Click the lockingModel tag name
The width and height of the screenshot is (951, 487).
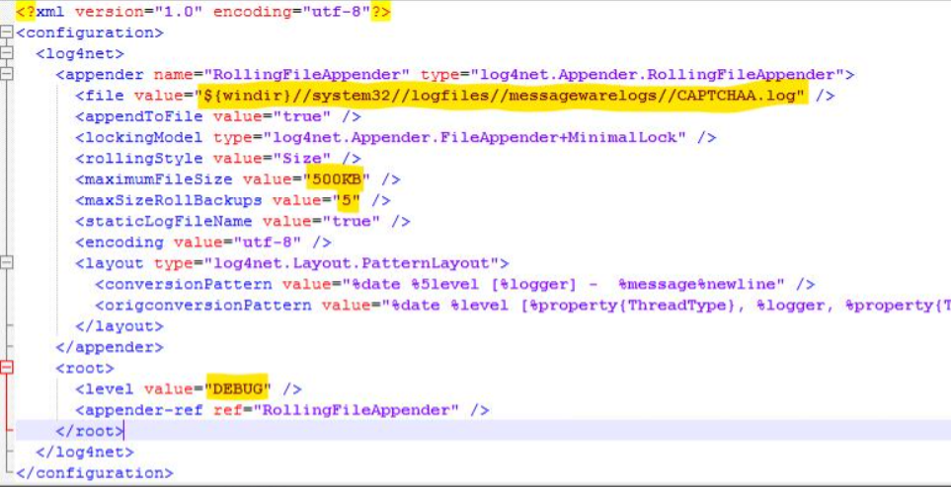144,137
